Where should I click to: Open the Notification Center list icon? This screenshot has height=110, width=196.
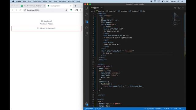pyautogui.click(x=183, y=1)
